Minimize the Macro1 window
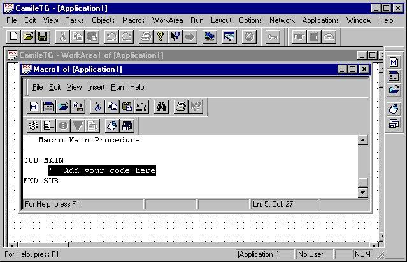 pyautogui.click(x=343, y=69)
